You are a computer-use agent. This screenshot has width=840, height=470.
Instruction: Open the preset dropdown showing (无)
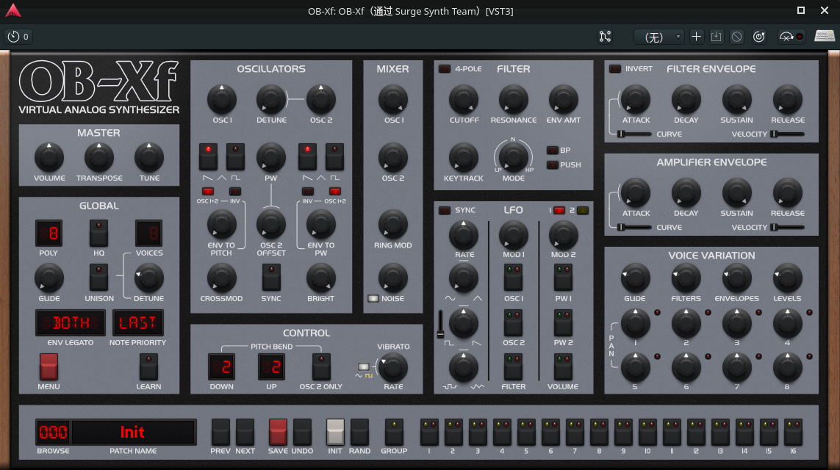[658, 37]
